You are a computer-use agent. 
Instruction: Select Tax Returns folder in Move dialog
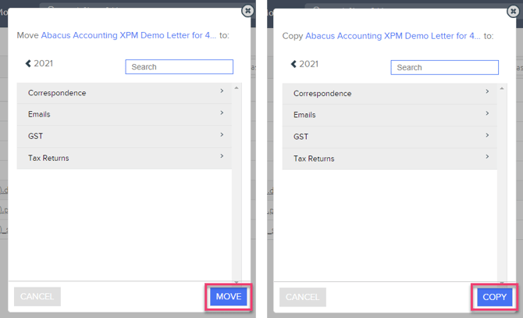click(x=124, y=158)
